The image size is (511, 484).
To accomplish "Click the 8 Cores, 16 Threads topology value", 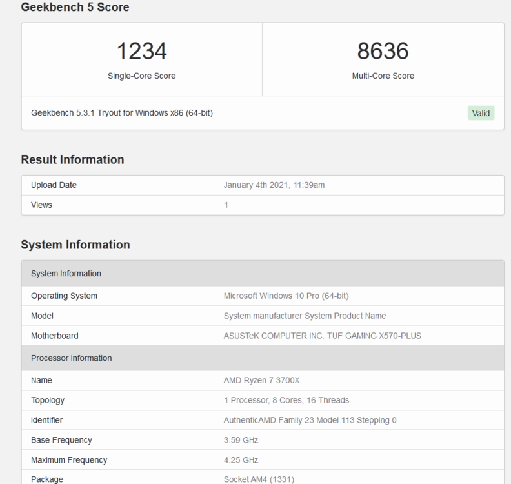I will coord(286,400).
